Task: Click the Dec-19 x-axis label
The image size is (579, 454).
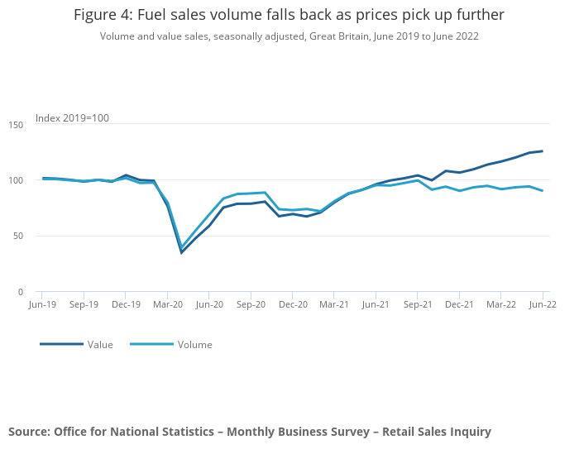Action: tap(125, 304)
